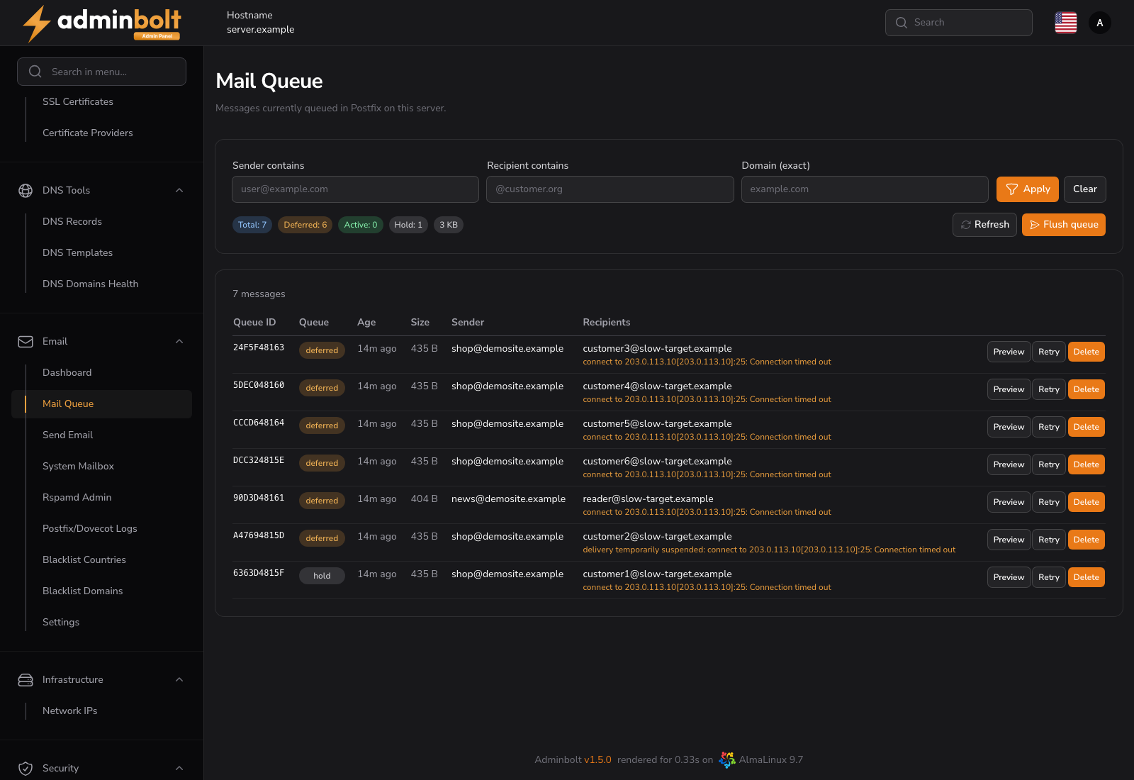
Task: Focus the top Search box
Action: 958,23
